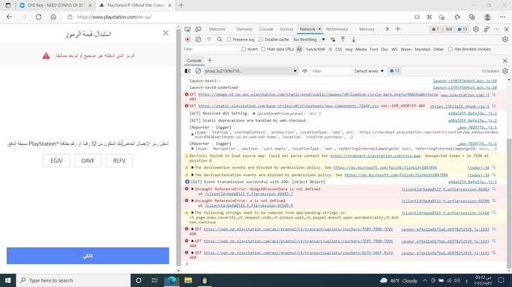Clear the console messages icon
This screenshot has width=512, height=287.
click(x=198, y=71)
